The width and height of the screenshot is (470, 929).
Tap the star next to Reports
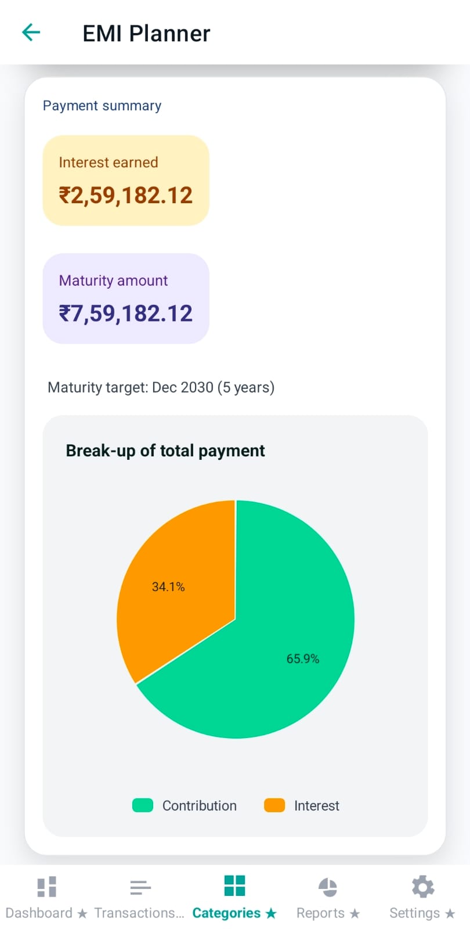(x=355, y=913)
